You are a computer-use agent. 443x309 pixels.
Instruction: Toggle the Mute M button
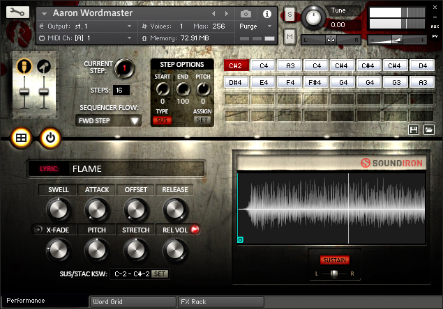290,37
